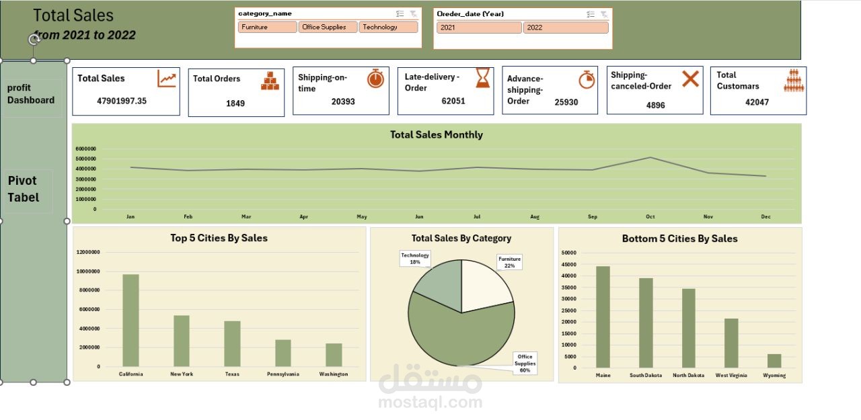Image resolution: width=861 pixels, height=420 pixels.
Task: Click the Total Sales trend line icon
Action: 167,79
